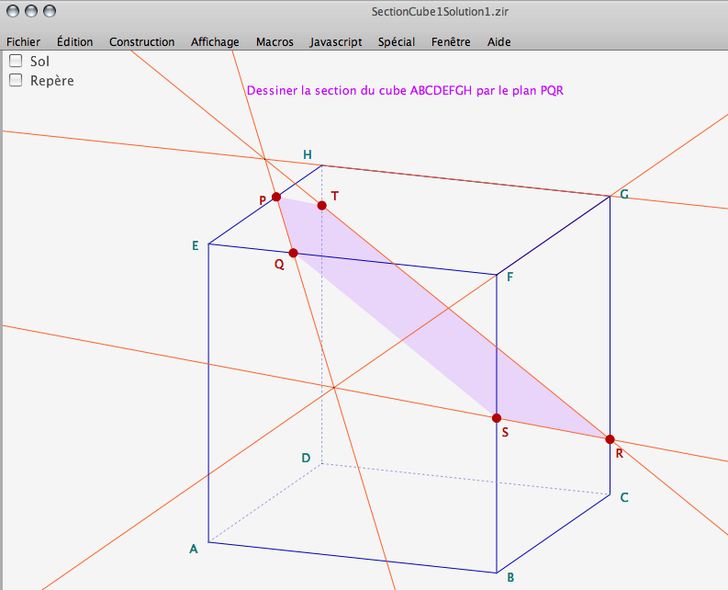This screenshot has width=728, height=590.
Task: Click red point Q on edge EF
Action: point(293,253)
